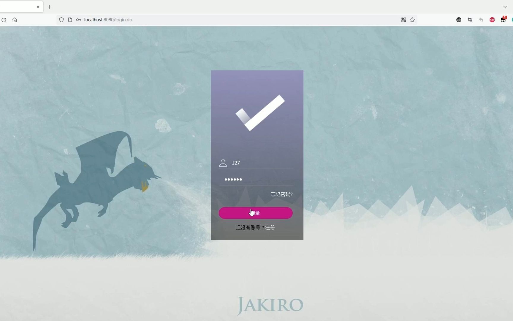Focus the localhost:8080/login.do address bar

click(x=237, y=20)
